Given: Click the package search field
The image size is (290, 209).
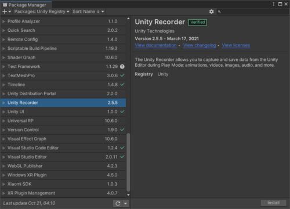Looking at the screenshot, I should (252, 12).
